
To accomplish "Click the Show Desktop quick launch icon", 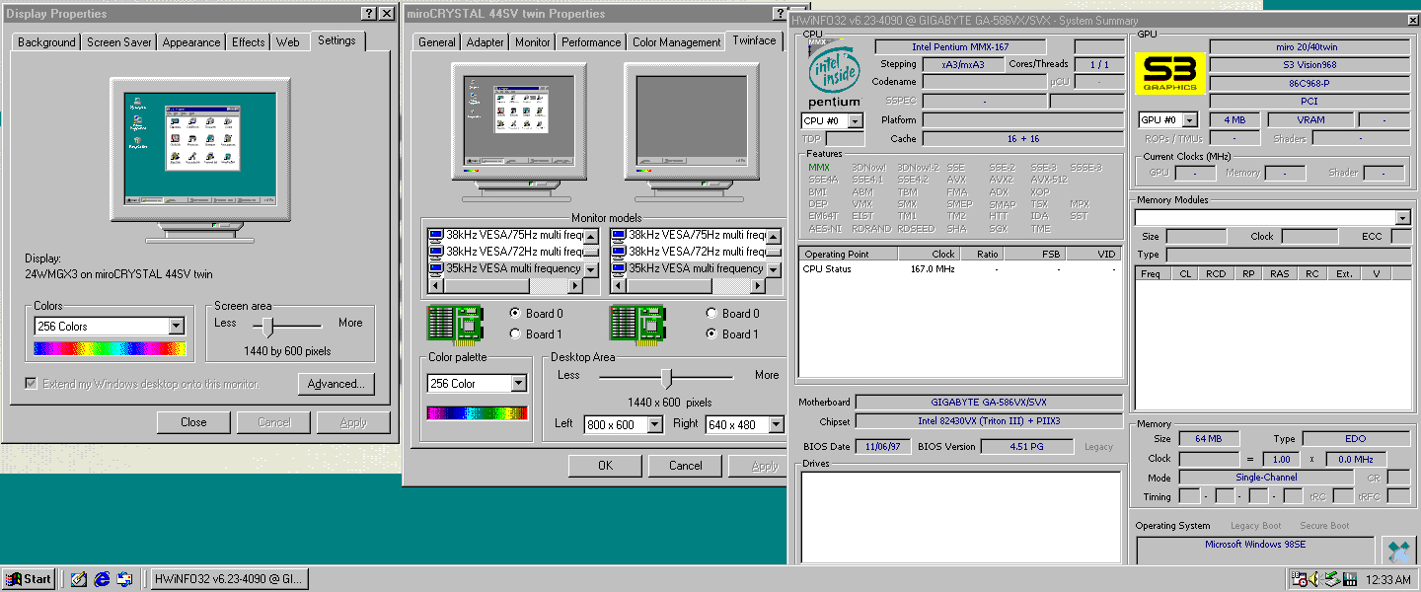I will coord(79,579).
